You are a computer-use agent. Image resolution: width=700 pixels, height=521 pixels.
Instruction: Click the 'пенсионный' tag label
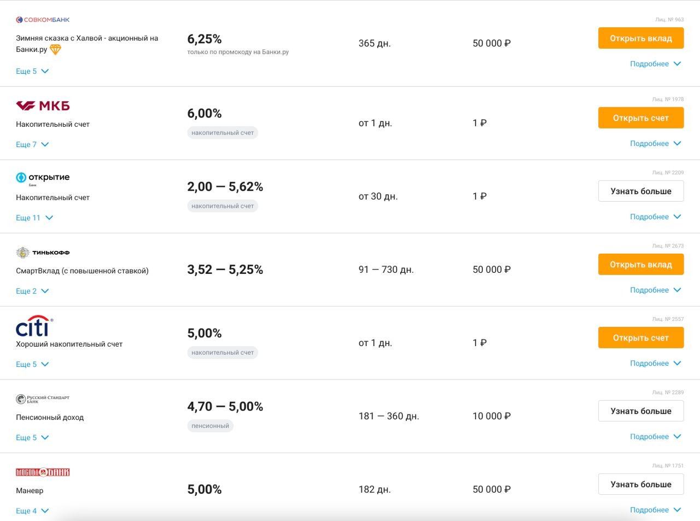[x=210, y=426]
